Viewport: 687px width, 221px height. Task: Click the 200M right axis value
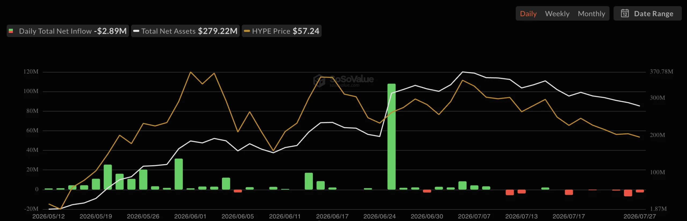tap(657, 135)
